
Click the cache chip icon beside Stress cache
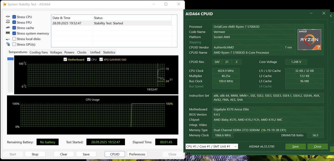[8, 28]
